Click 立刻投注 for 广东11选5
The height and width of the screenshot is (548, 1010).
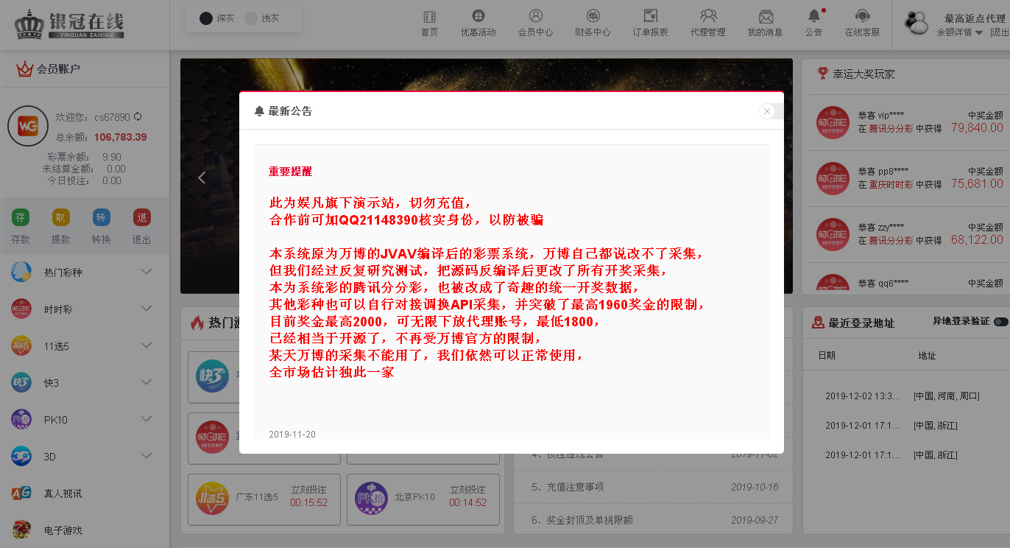click(308, 490)
